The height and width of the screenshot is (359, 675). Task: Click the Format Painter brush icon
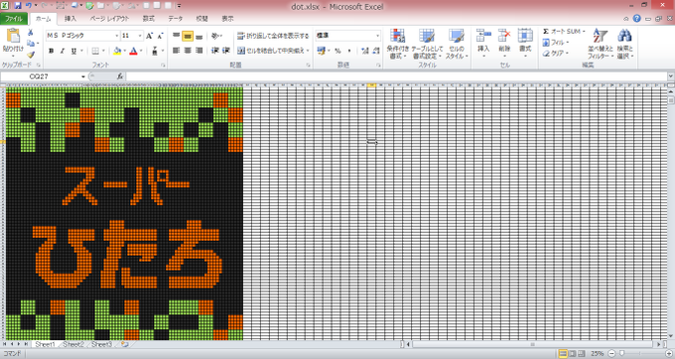click(31, 55)
